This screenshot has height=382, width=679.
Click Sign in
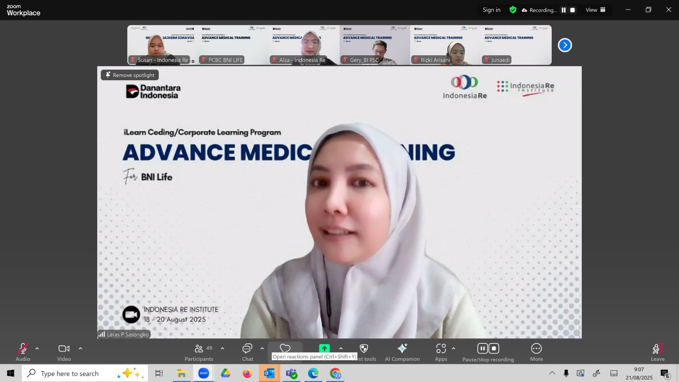pos(491,10)
